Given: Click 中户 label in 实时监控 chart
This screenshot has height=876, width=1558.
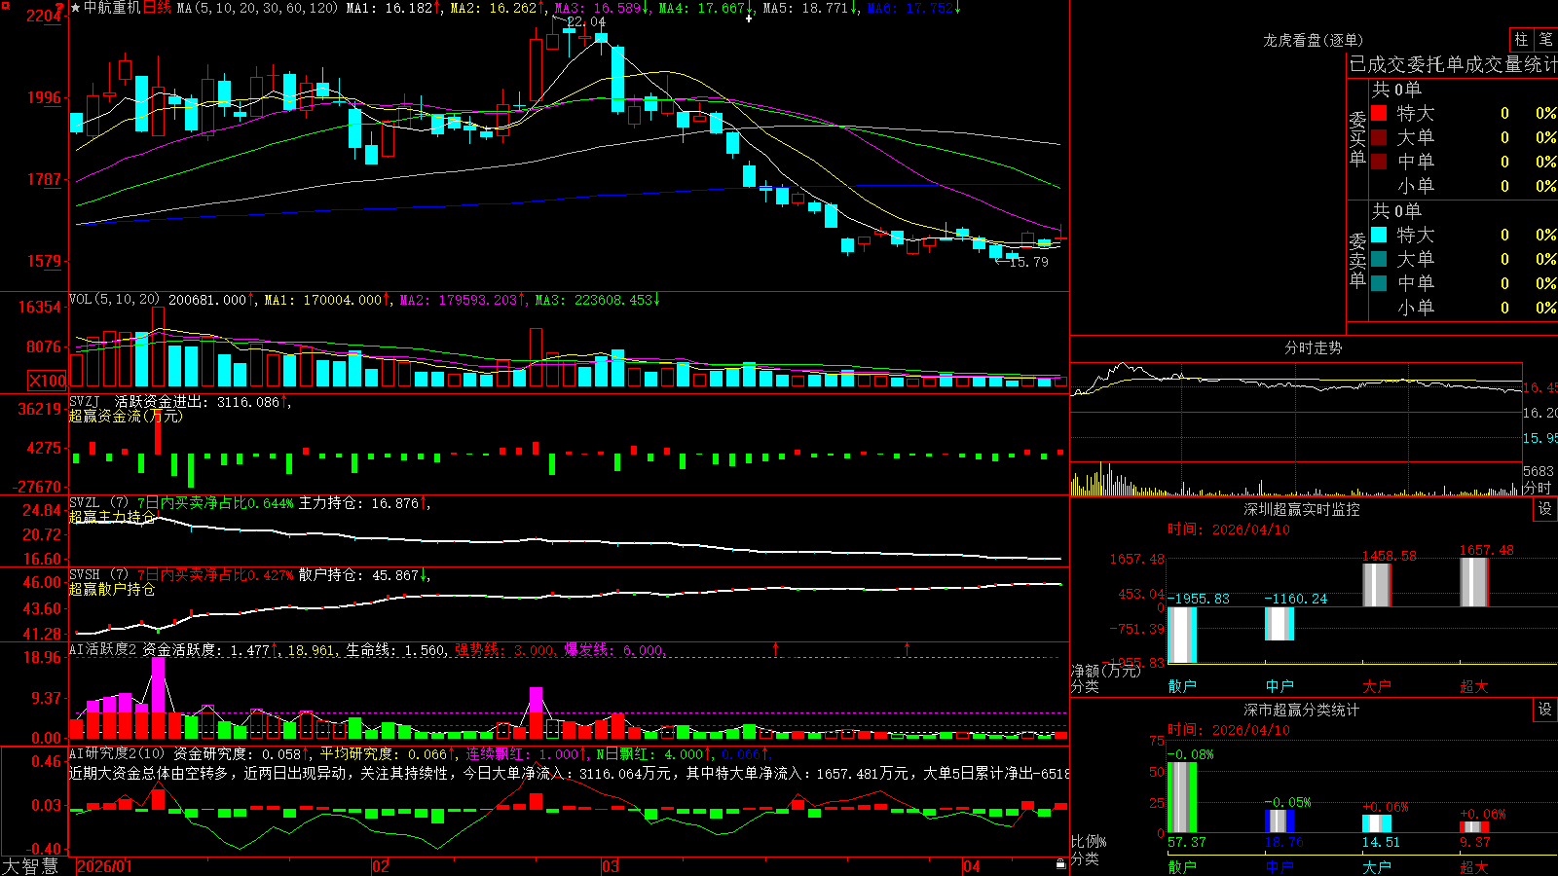Looking at the screenshot, I should (1280, 686).
